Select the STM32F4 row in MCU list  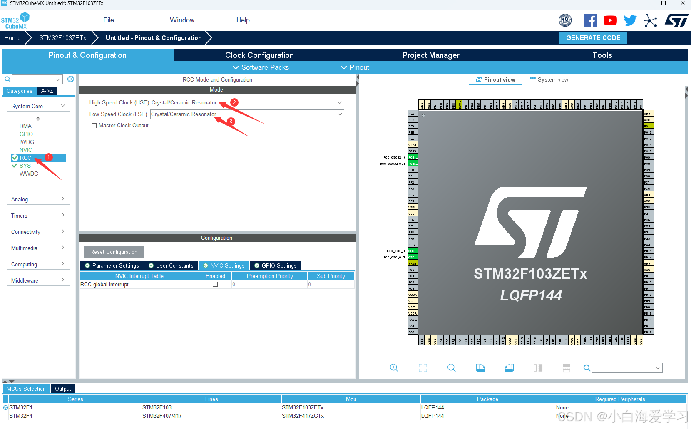pyautogui.click(x=345, y=416)
